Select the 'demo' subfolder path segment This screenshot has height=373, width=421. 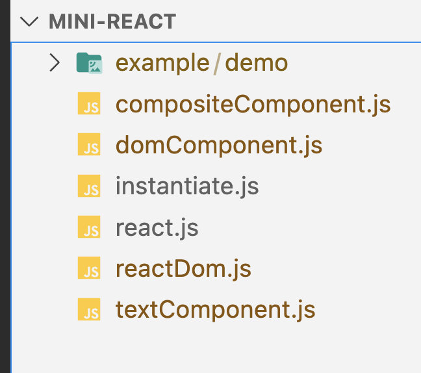coord(256,63)
